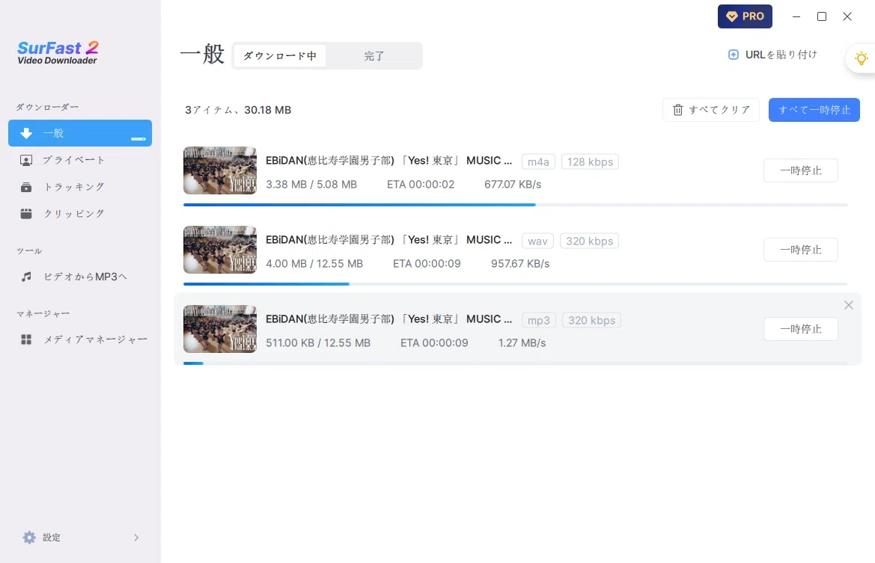Click the 一般 page heading
Viewport: 875px width, 563px height.
point(203,55)
